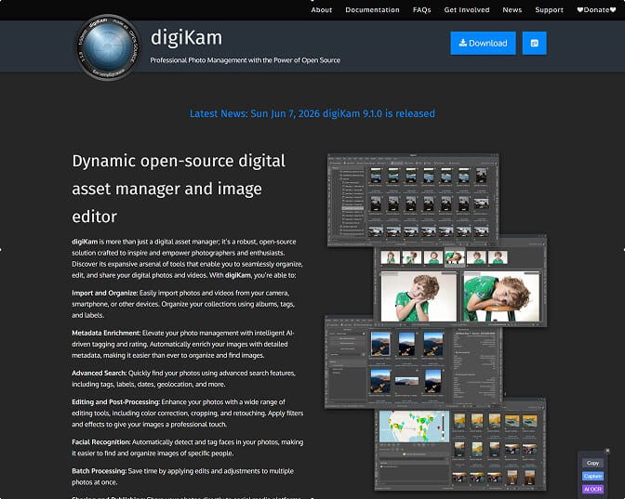Click the blue Download button
625x499 pixels.
(x=483, y=43)
